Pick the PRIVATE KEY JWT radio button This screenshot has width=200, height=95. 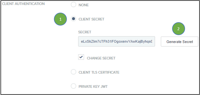pos(74,86)
